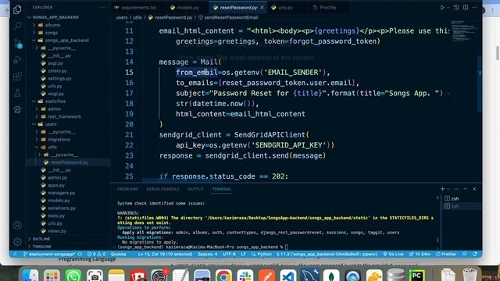Open Google Chrome from the Dock
This screenshot has height=281, width=500.
tap(223, 276)
